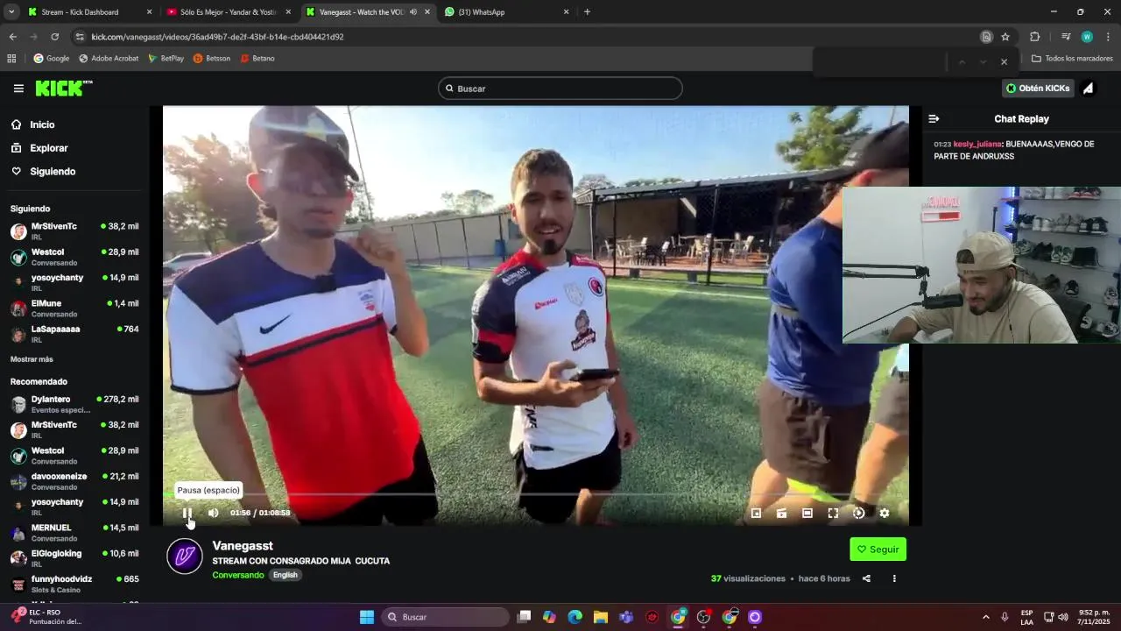Switch to Sólo Es Mejor YouTube tab
Screen dimensions: 1121x631
pyautogui.click(x=228, y=12)
